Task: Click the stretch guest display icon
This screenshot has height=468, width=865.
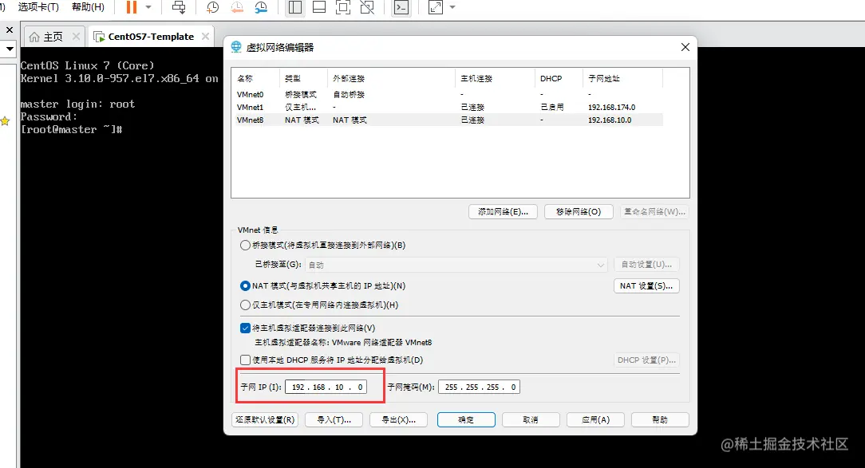Action: [x=435, y=7]
